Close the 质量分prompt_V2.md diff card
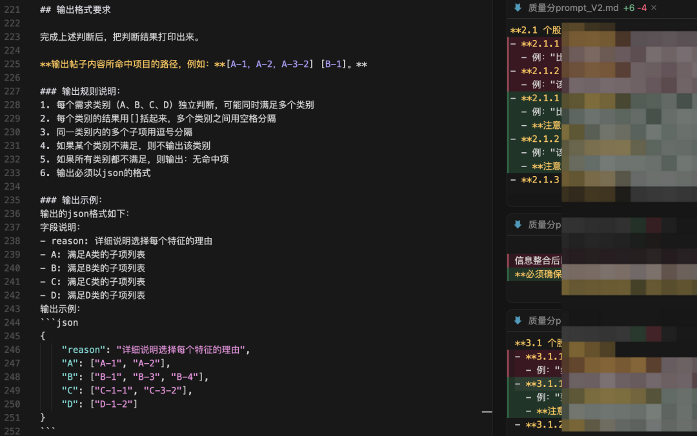The image size is (697, 436). tap(654, 8)
